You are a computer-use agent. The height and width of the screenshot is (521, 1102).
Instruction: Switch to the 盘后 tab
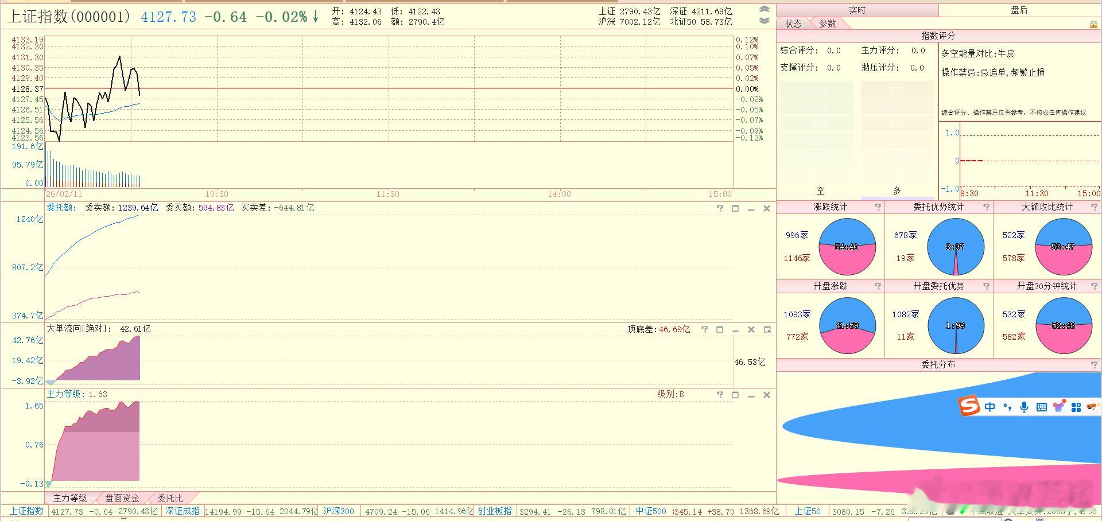(1020, 10)
